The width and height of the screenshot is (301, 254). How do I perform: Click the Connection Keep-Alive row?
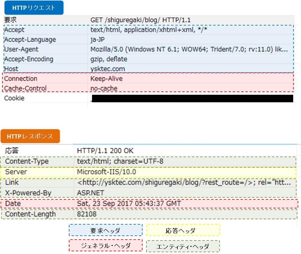coord(148,79)
